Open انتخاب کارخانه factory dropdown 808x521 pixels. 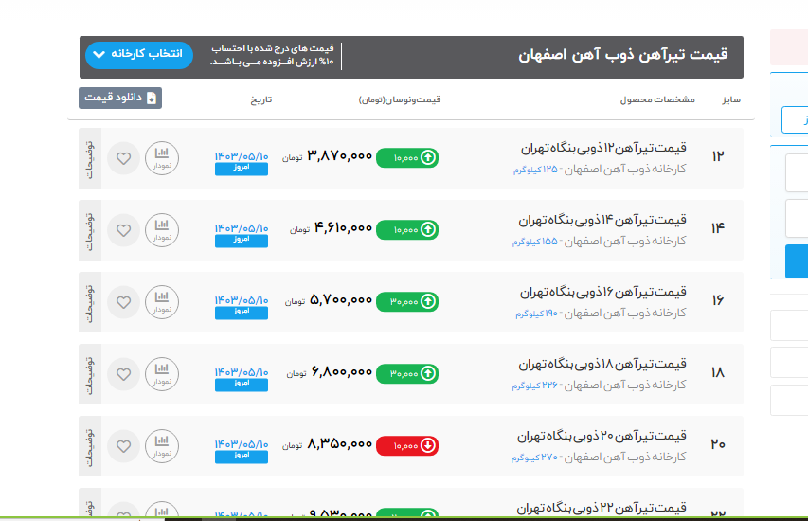[x=138, y=55]
